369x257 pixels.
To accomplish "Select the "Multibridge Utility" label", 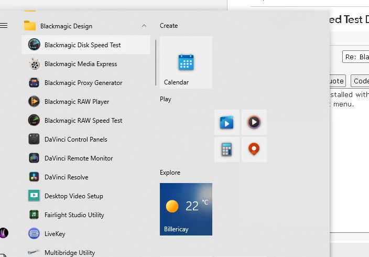I will pyautogui.click(x=70, y=253).
